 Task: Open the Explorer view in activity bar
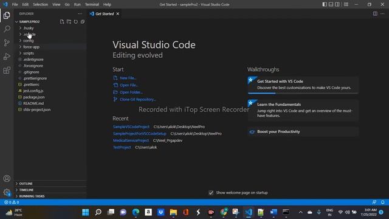pyautogui.click(x=7, y=15)
